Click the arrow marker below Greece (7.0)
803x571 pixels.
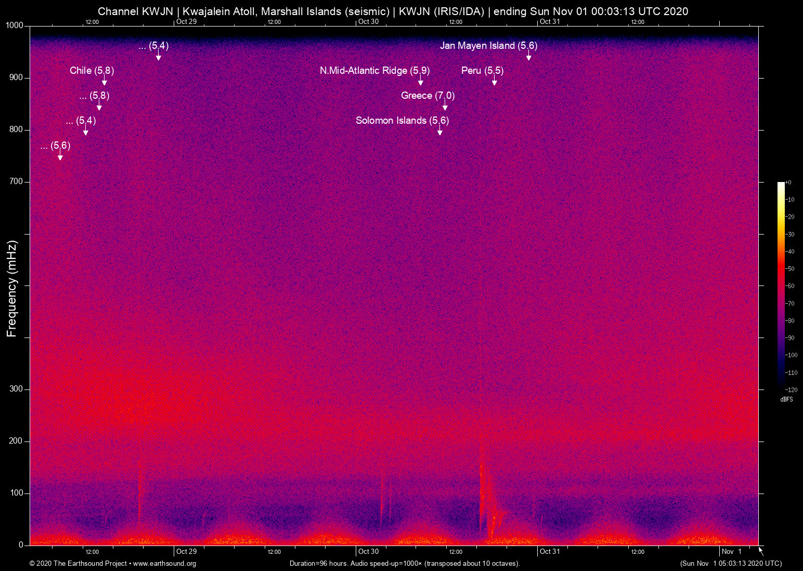pos(445,106)
